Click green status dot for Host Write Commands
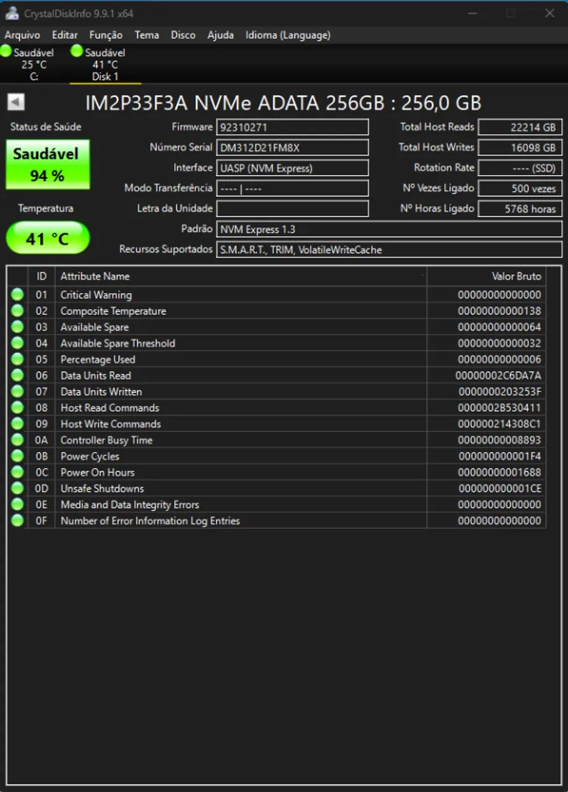 (x=17, y=423)
